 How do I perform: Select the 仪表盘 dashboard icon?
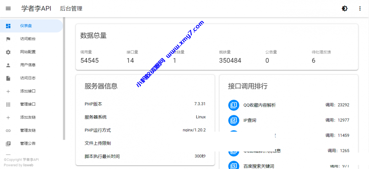pos(8,26)
